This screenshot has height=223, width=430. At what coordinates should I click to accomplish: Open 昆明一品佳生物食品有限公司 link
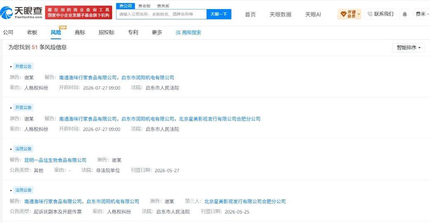(x=55, y=160)
